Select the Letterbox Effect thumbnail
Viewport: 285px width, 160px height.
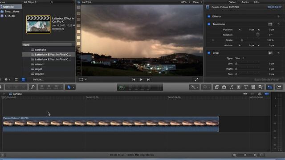click(38, 24)
